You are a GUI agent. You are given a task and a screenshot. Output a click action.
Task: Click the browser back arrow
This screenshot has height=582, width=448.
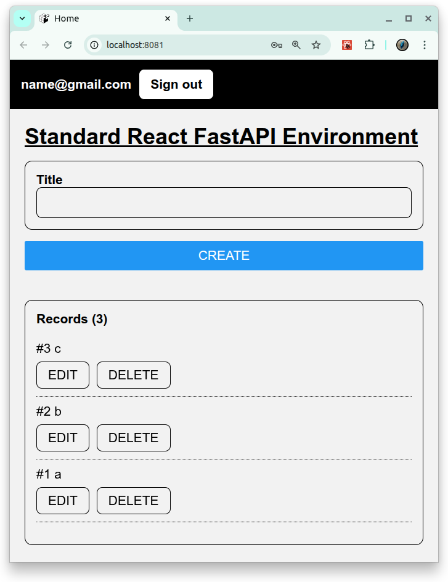(23, 45)
